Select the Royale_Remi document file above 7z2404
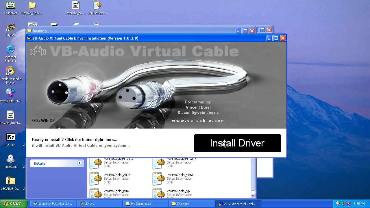Screen dimensions: 370x208 [x=10, y=118]
